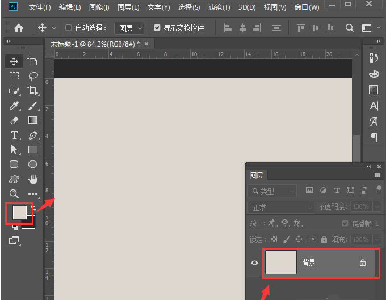Select the Eyedropper tool

(14, 105)
